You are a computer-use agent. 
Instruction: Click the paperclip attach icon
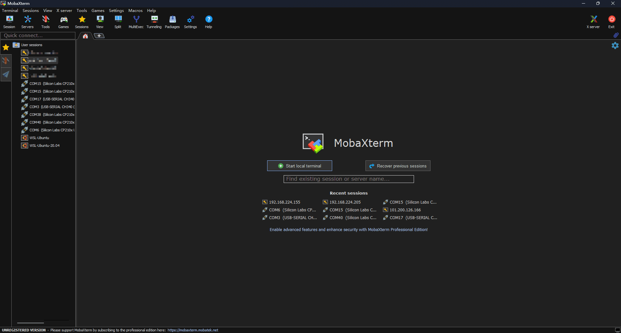(x=616, y=35)
